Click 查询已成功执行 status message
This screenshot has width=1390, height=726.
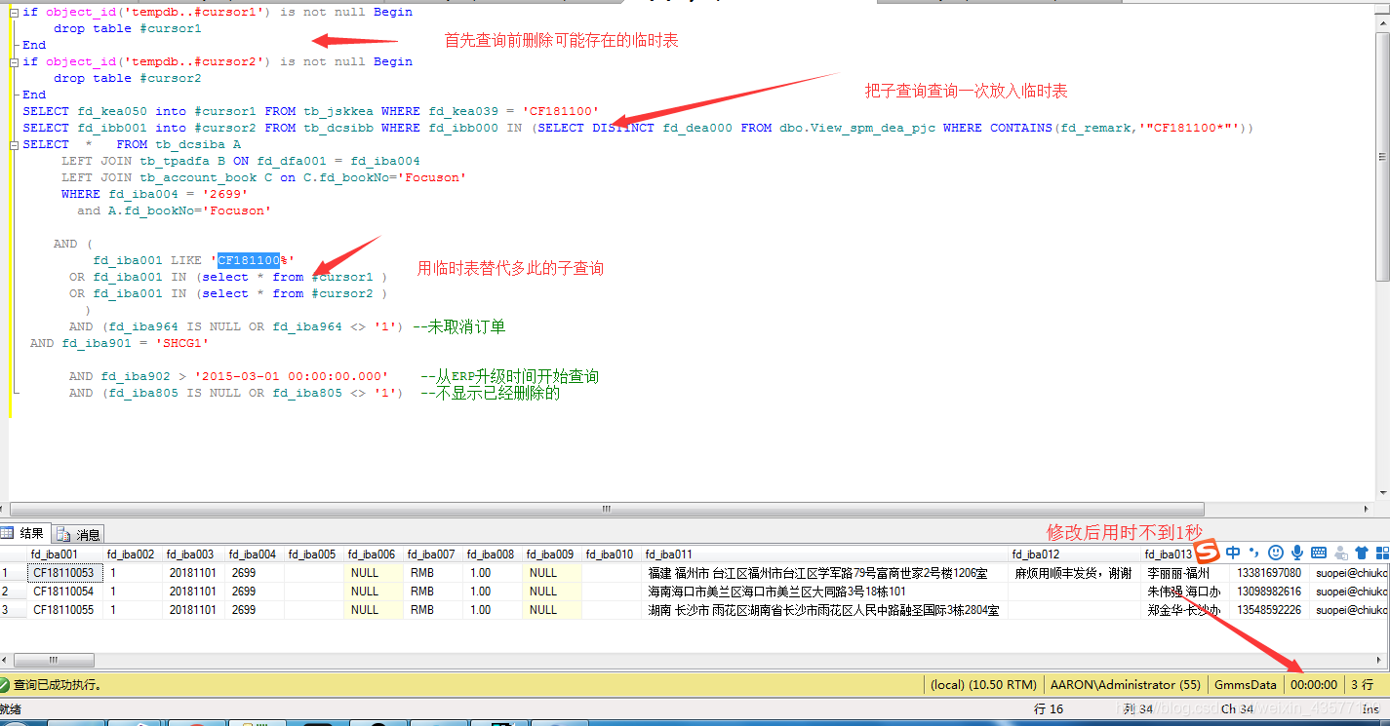tap(58, 685)
